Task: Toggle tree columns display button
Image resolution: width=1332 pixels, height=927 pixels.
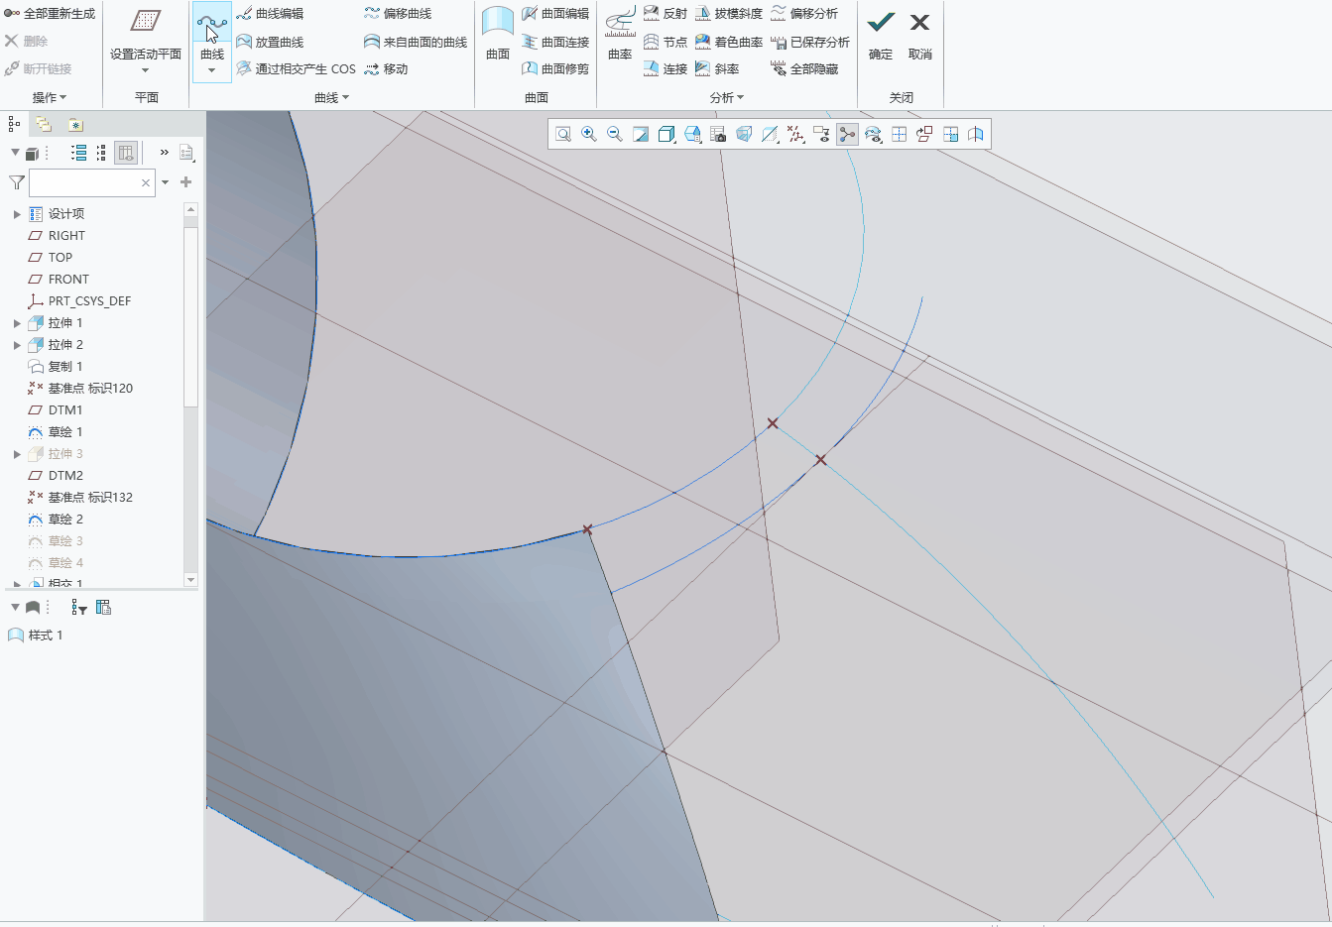Action: pos(126,153)
